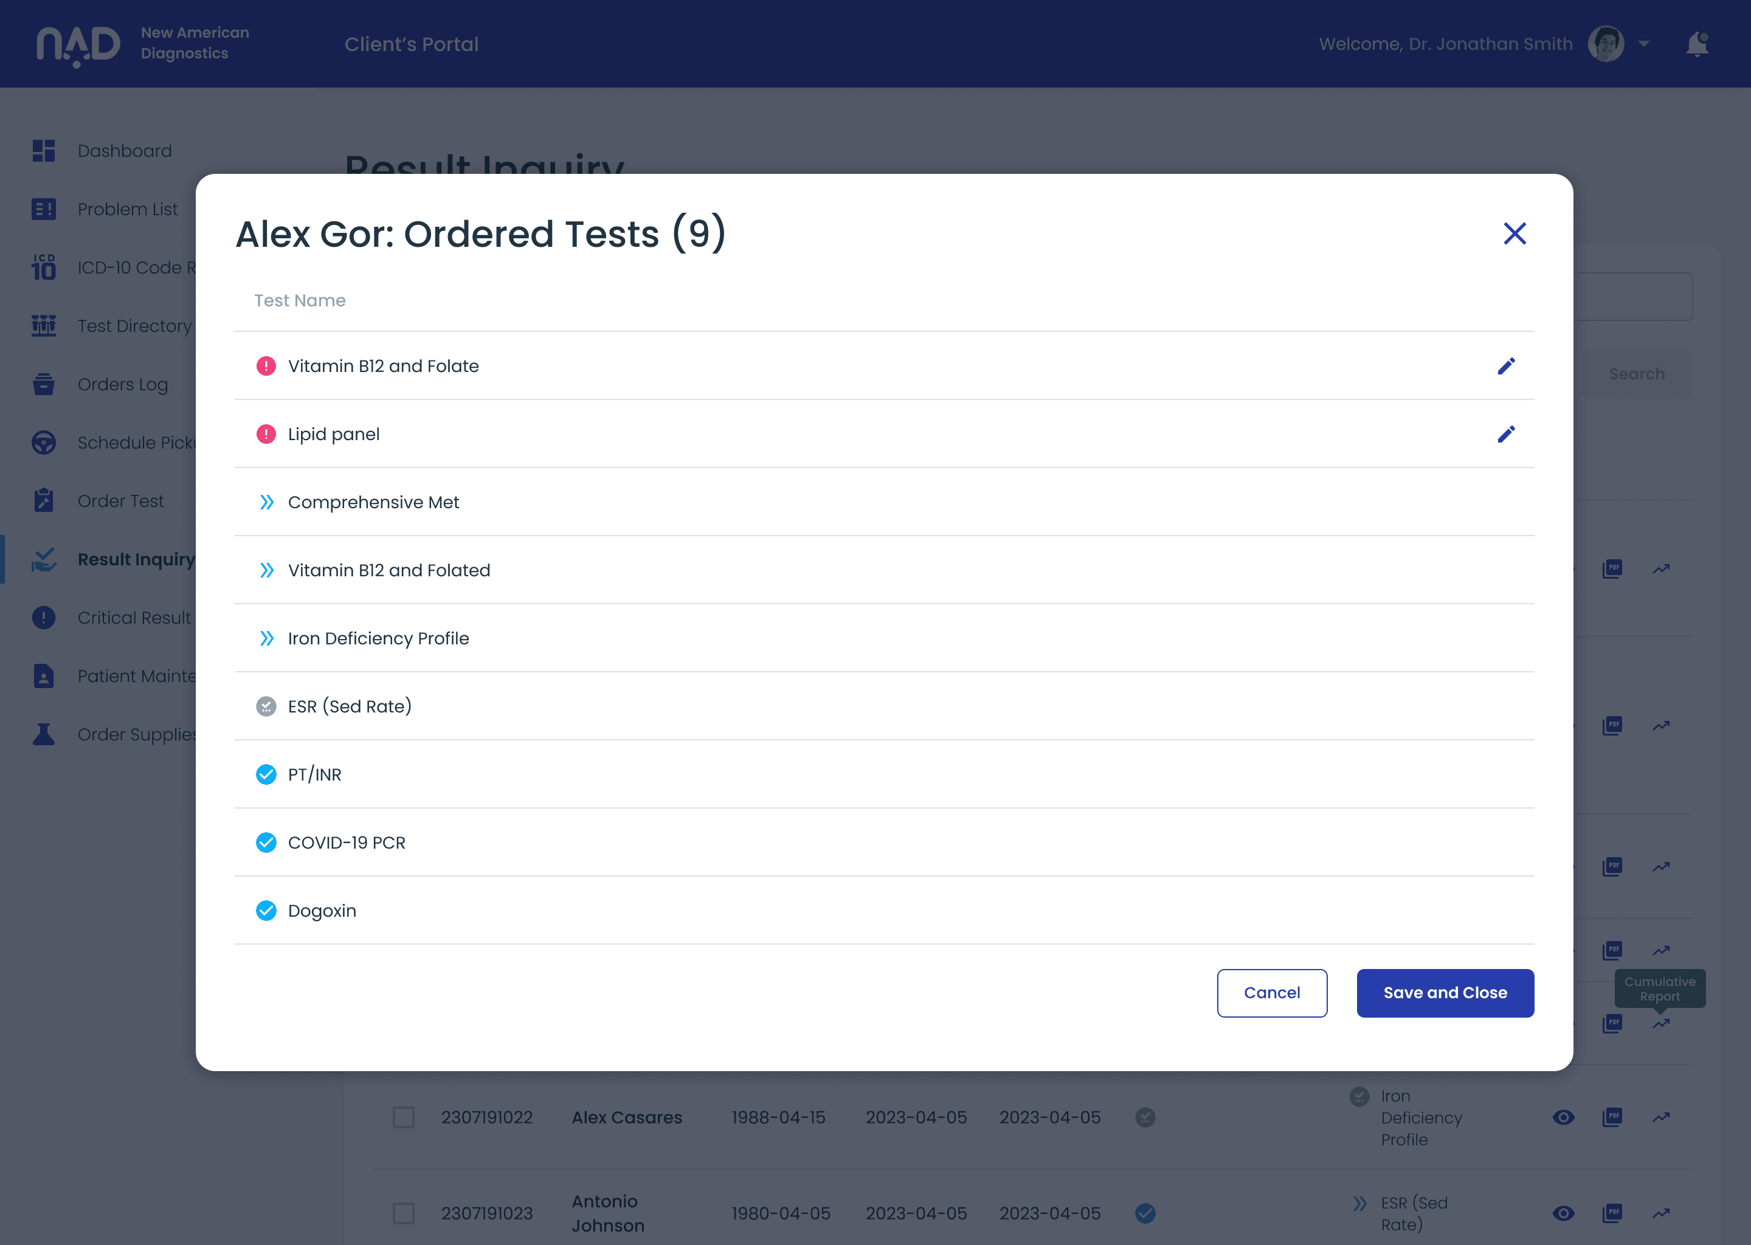The width and height of the screenshot is (1751, 1245).
Task: View Alex Casares result with eye icon
Action: point(1563,1117)
